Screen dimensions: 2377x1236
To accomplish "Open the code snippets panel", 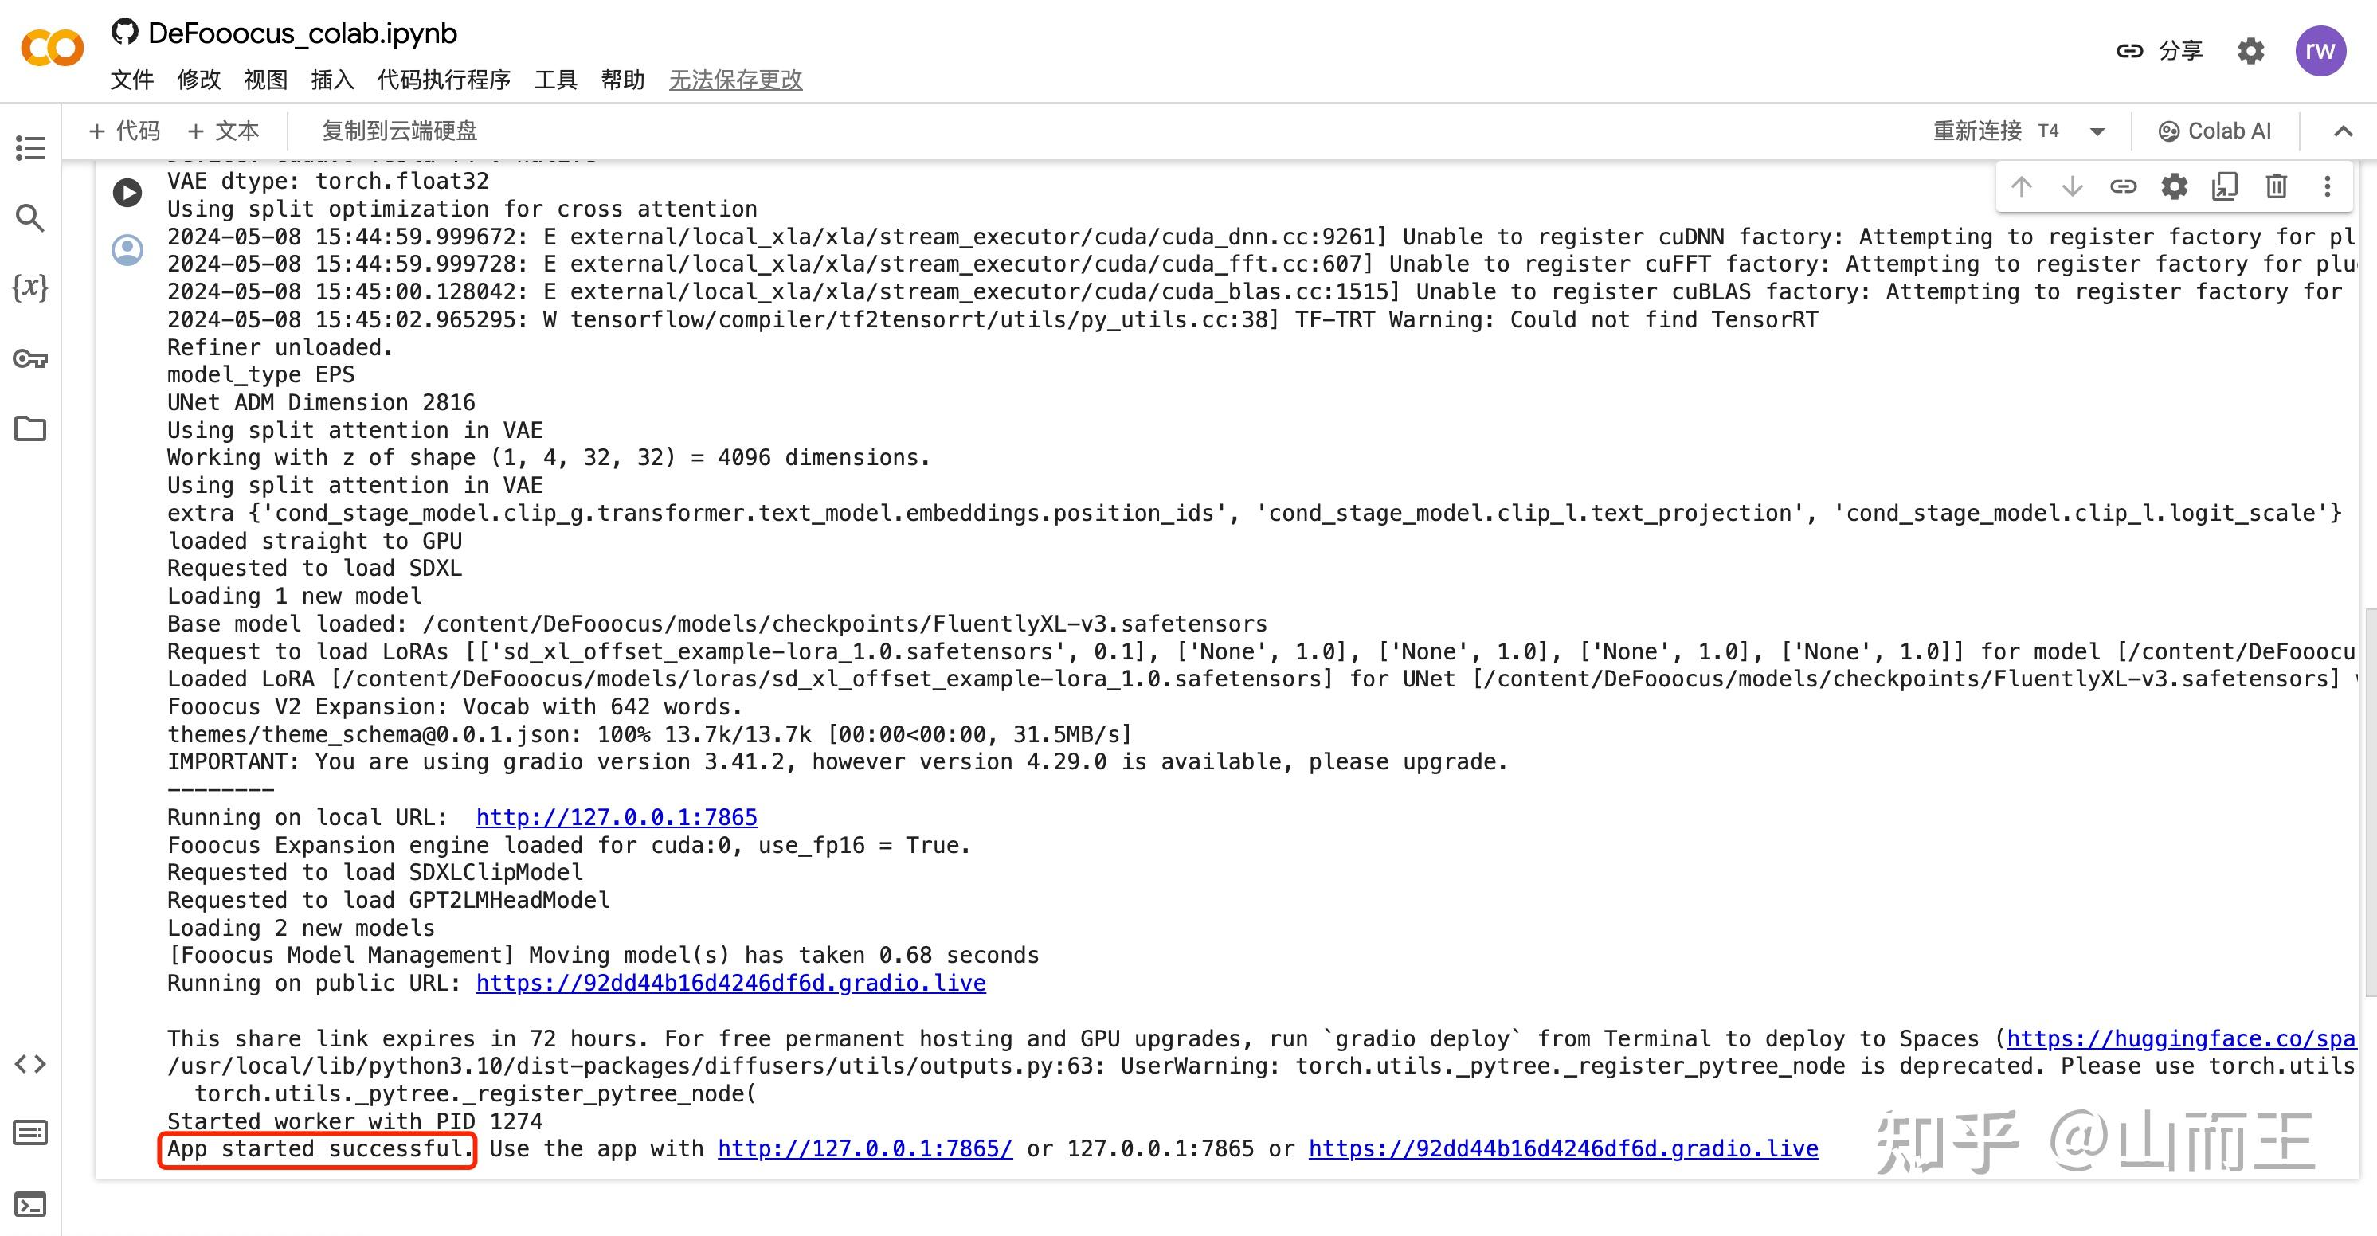I will point(30,1063).
